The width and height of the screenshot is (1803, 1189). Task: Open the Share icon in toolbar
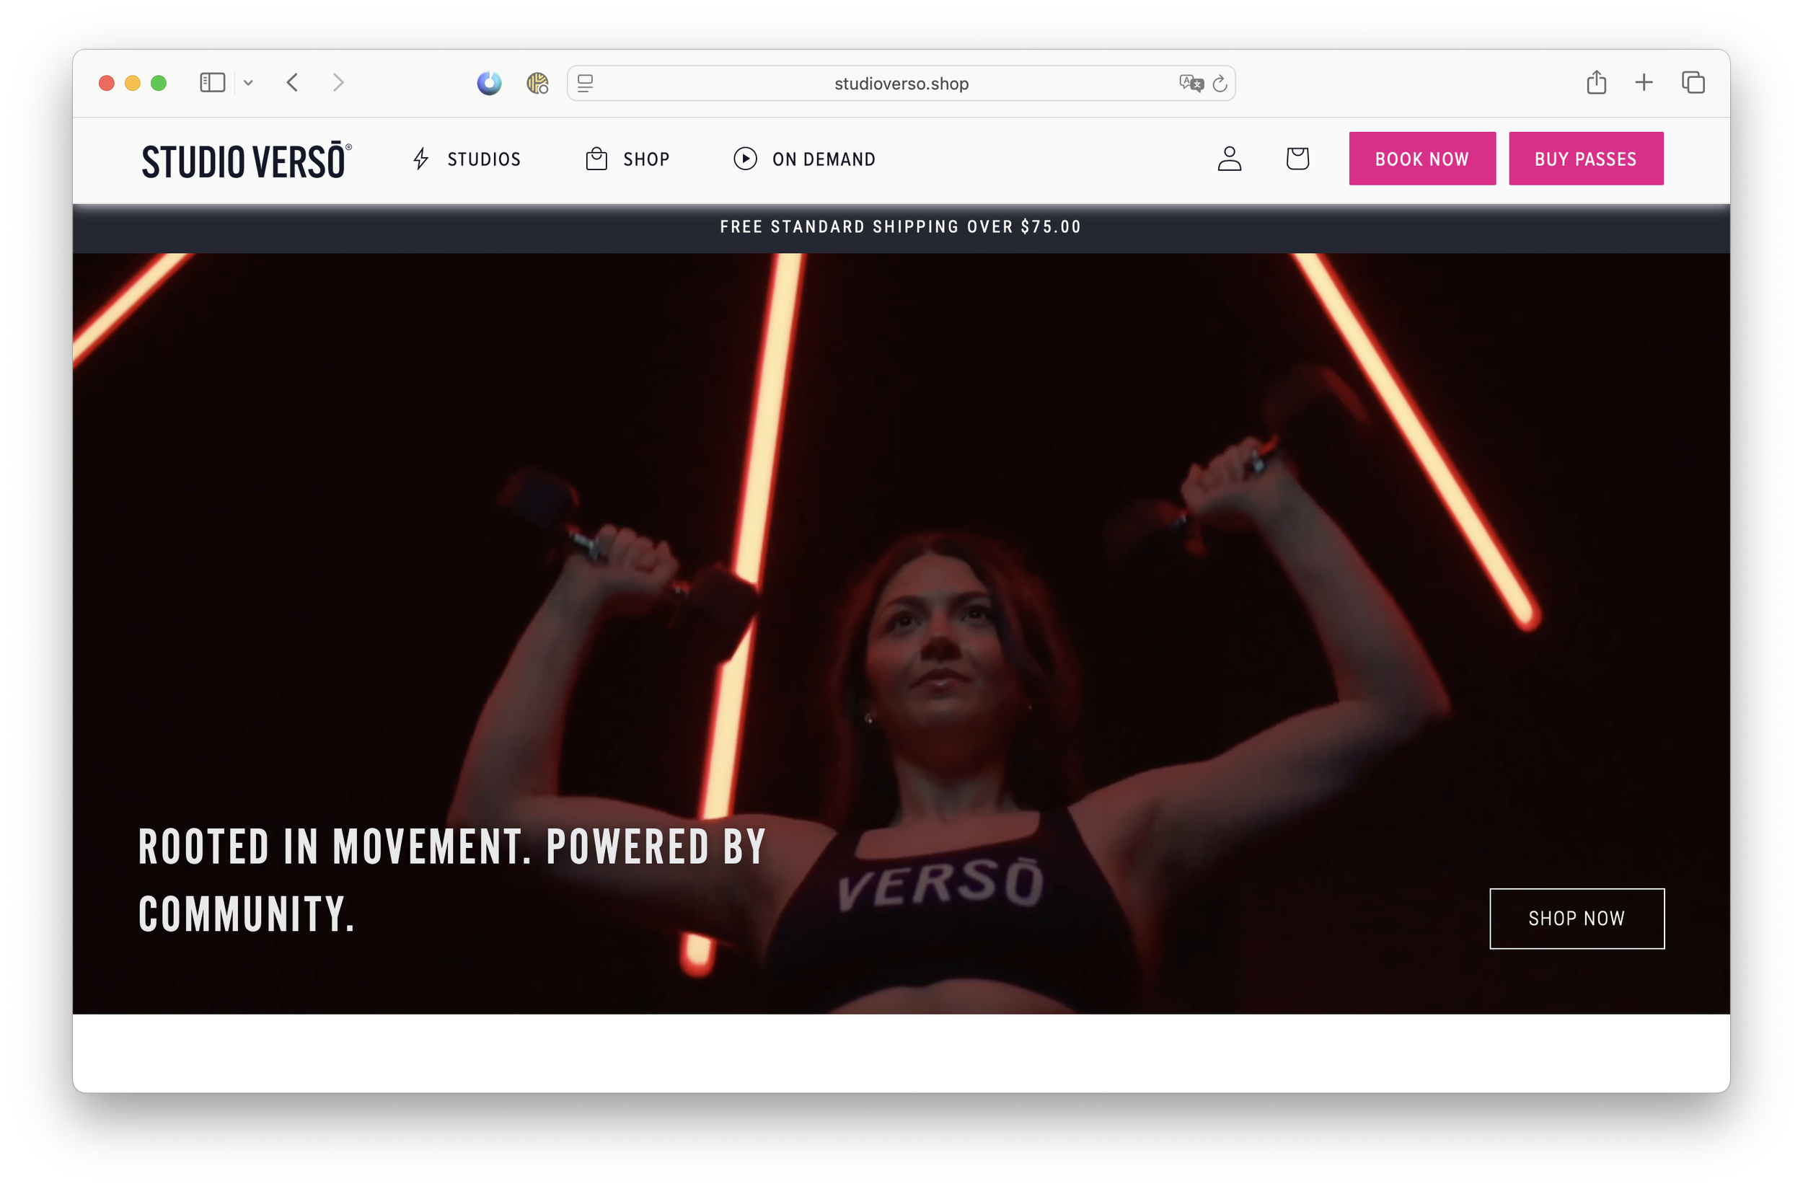click(x=1596, y=82)
